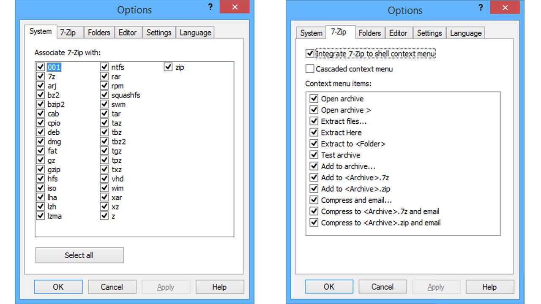Open the Language tab in the left Options dialog
The image size is (541, 304).
tap(195, 33)
